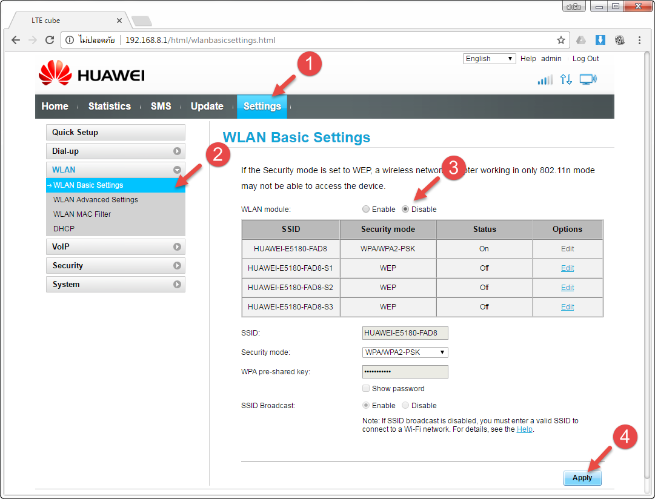Select the WLAN module Disable radio button

pyautogui.click(x=405, y=209)
